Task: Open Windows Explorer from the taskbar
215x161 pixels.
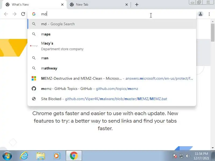Action: click(x=41, y=156)
